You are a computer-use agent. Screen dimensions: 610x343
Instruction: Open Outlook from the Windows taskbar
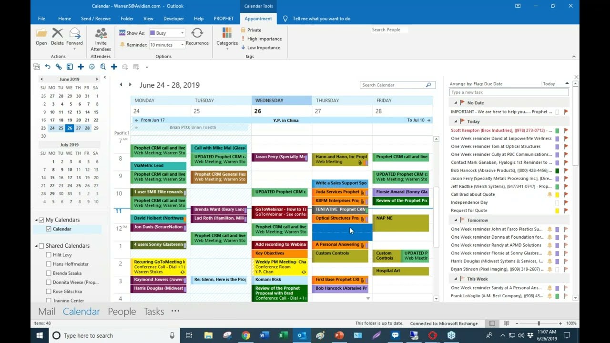(302, 335)
